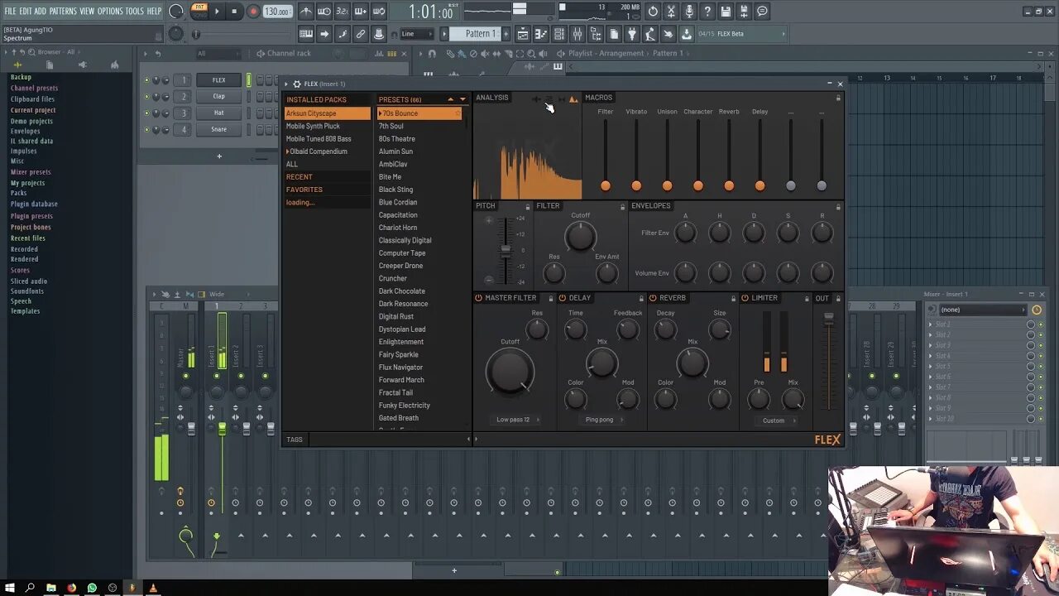Click the Envelopes section lock icon
Viewport: 1059px width, 596px height.
pos(838,206)
